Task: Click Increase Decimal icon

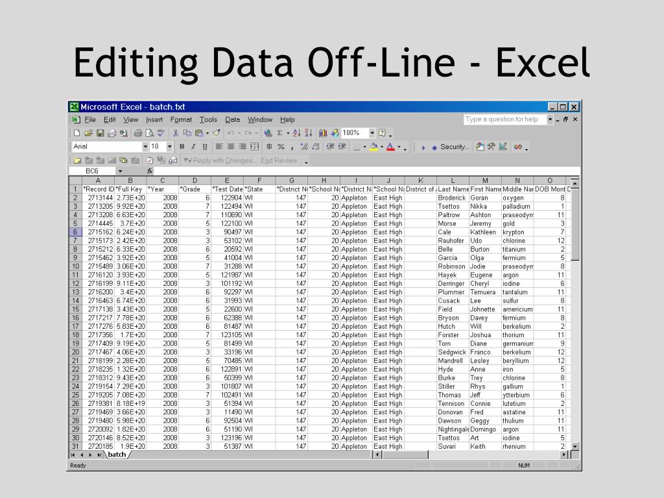Action: point(304,147)
